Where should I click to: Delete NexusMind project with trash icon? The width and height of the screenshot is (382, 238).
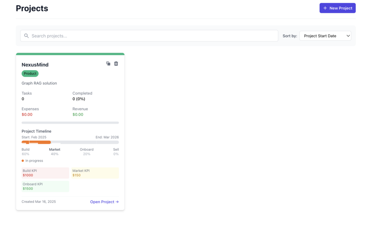(116, 63)
